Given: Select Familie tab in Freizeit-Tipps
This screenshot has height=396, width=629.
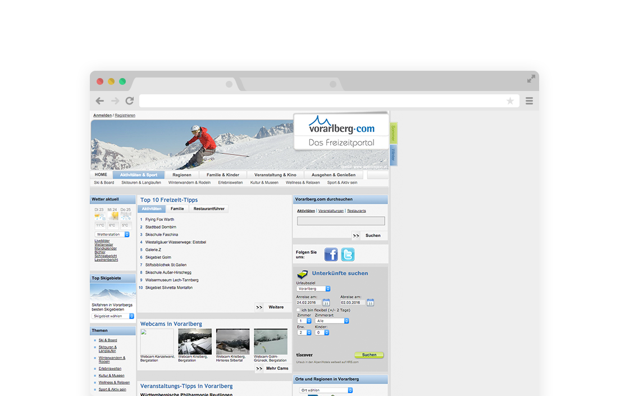Looking at the screenshot, I should (x=177, y=209).
